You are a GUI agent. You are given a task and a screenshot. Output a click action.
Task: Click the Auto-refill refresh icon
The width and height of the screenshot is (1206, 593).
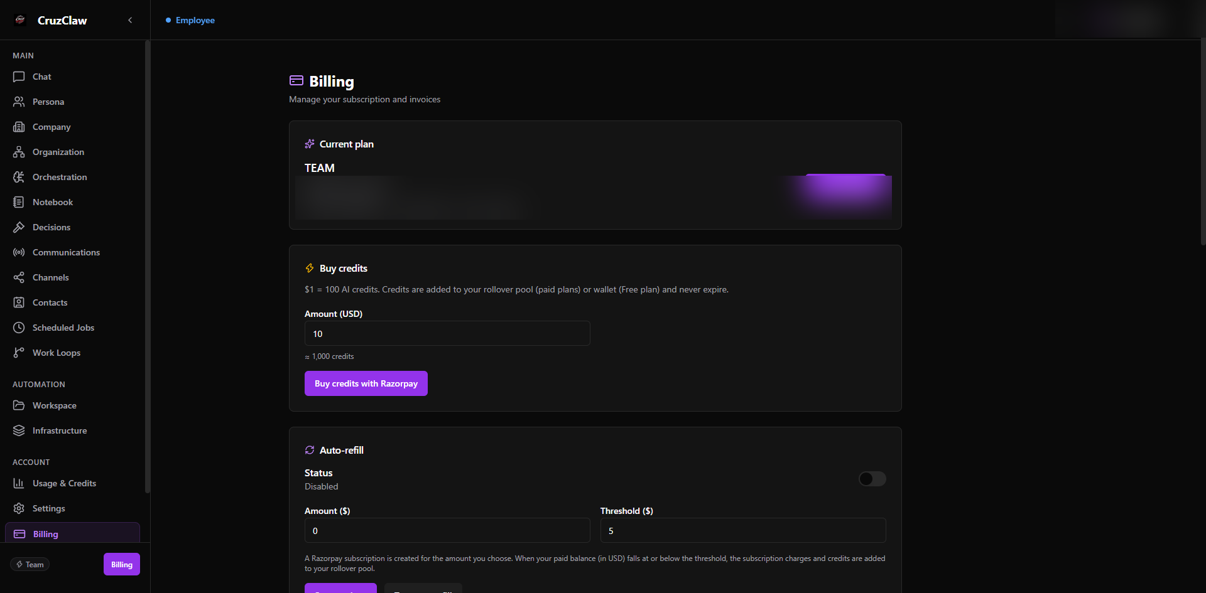[x=310, y=450]
